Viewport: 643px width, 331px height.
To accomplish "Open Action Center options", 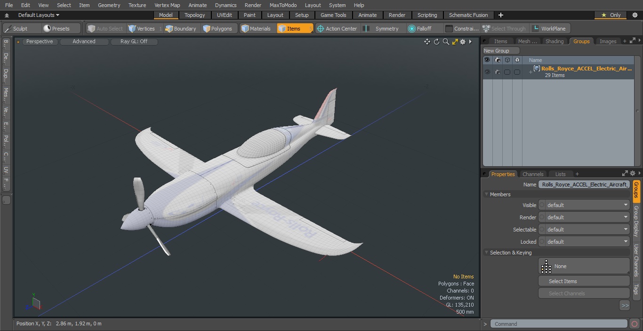I will click(x=337, y=29).
